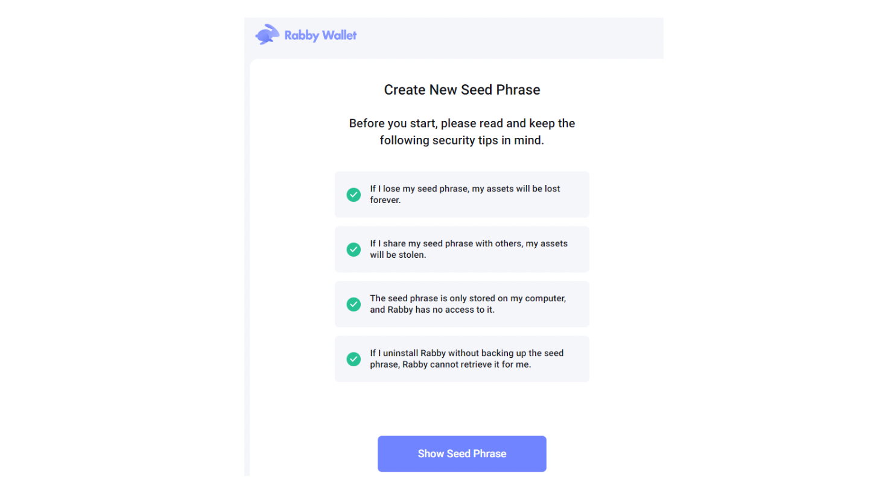
Task: Click the 'Before you start, please read' line
Action: 462,123
